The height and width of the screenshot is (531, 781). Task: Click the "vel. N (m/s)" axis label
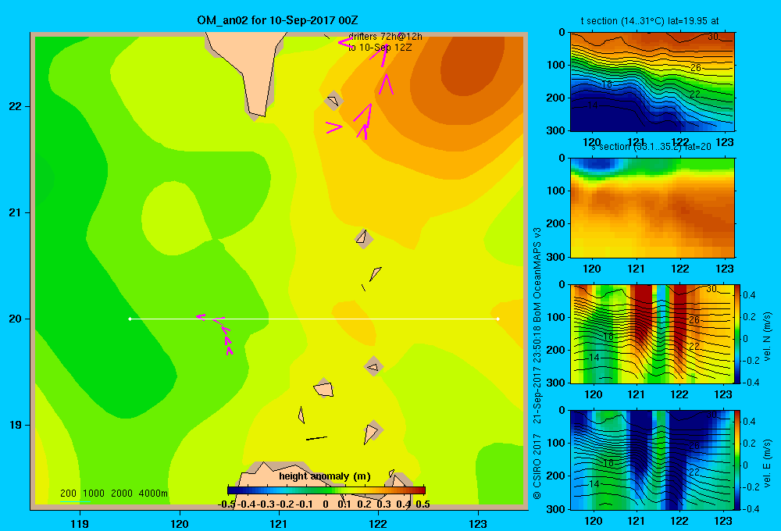click(x=768, y=337)
